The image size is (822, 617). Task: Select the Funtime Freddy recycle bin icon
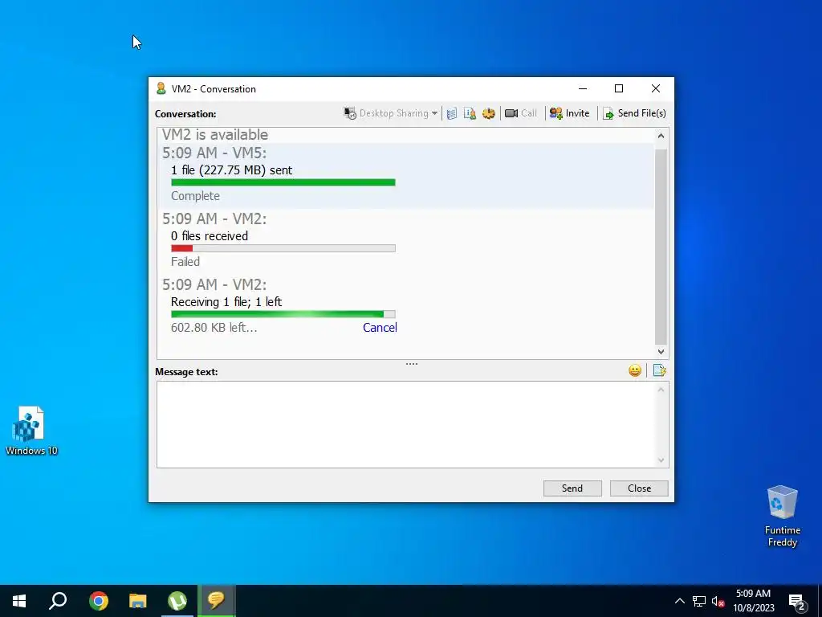point(782,517)
